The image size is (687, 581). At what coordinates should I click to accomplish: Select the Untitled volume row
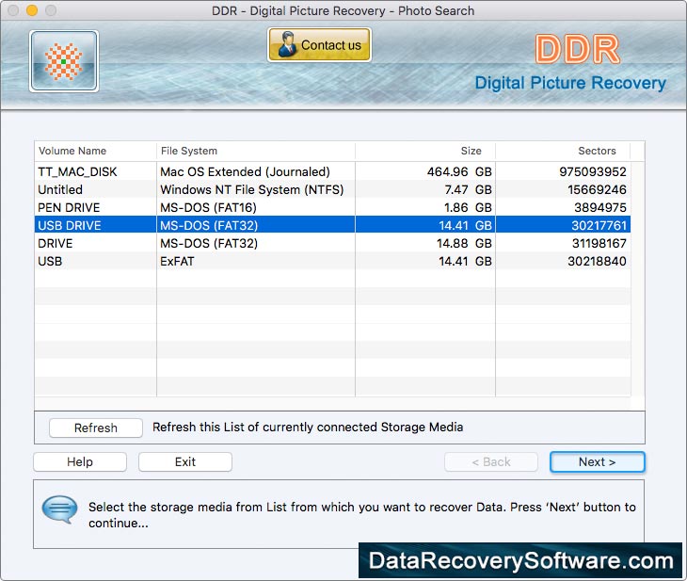tap(332, 189)
